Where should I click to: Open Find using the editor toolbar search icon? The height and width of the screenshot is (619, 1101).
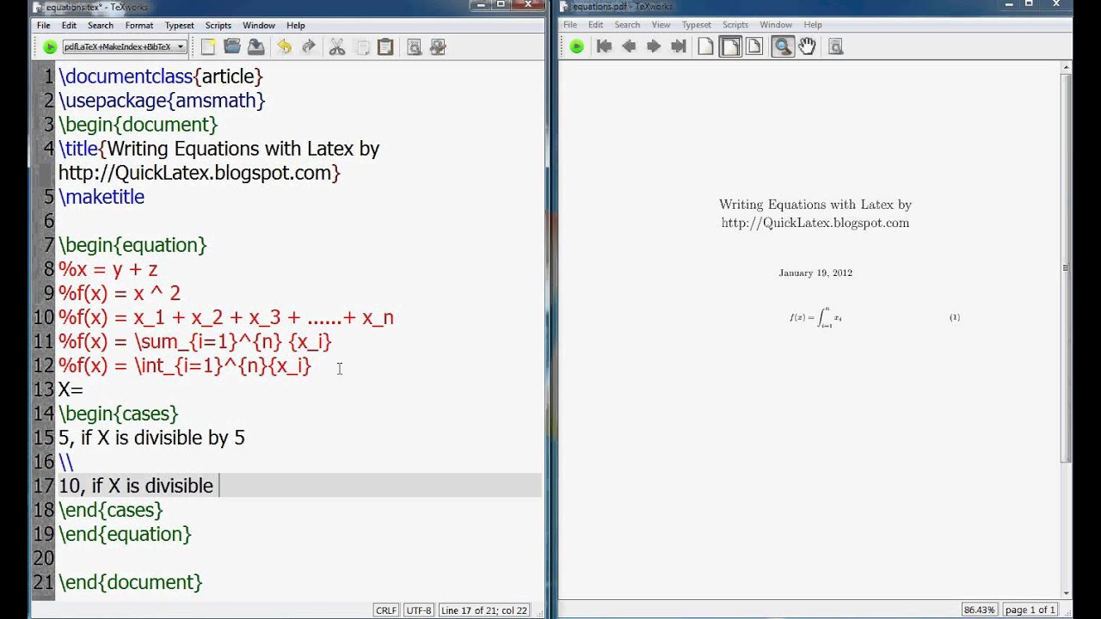[414, 46]
